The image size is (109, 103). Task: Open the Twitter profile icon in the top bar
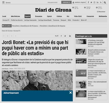(x=91, y=2)
